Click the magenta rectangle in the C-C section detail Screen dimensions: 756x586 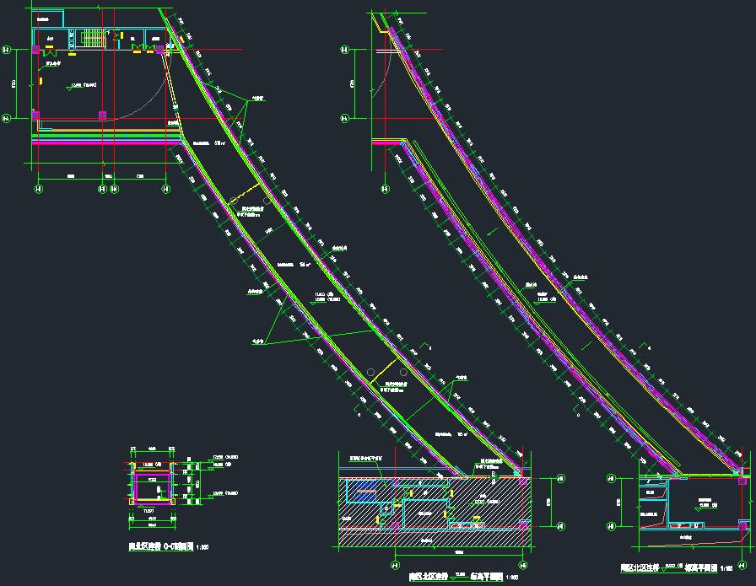click(x=153, y=487)
